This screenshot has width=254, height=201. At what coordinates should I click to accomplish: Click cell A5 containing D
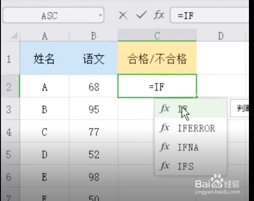[x=45, y=154]
